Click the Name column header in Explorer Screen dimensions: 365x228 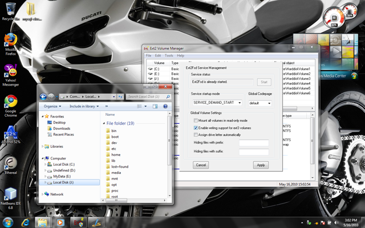pyautogui.click(x=110, y=115)
